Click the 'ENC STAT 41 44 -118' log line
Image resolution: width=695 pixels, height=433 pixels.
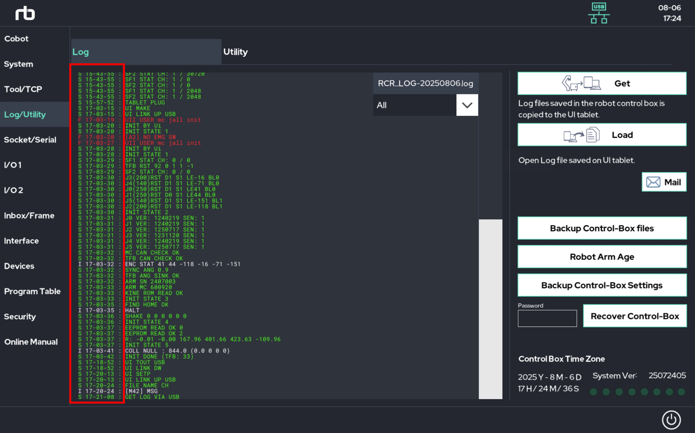tap(159, 264)
